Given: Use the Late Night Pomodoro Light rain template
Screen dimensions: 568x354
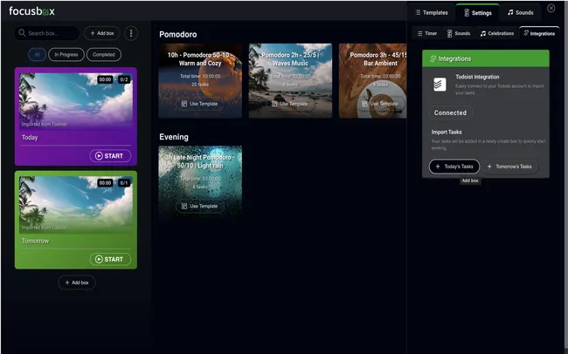Looking at the screenshot, I should [x=199, y=206].
